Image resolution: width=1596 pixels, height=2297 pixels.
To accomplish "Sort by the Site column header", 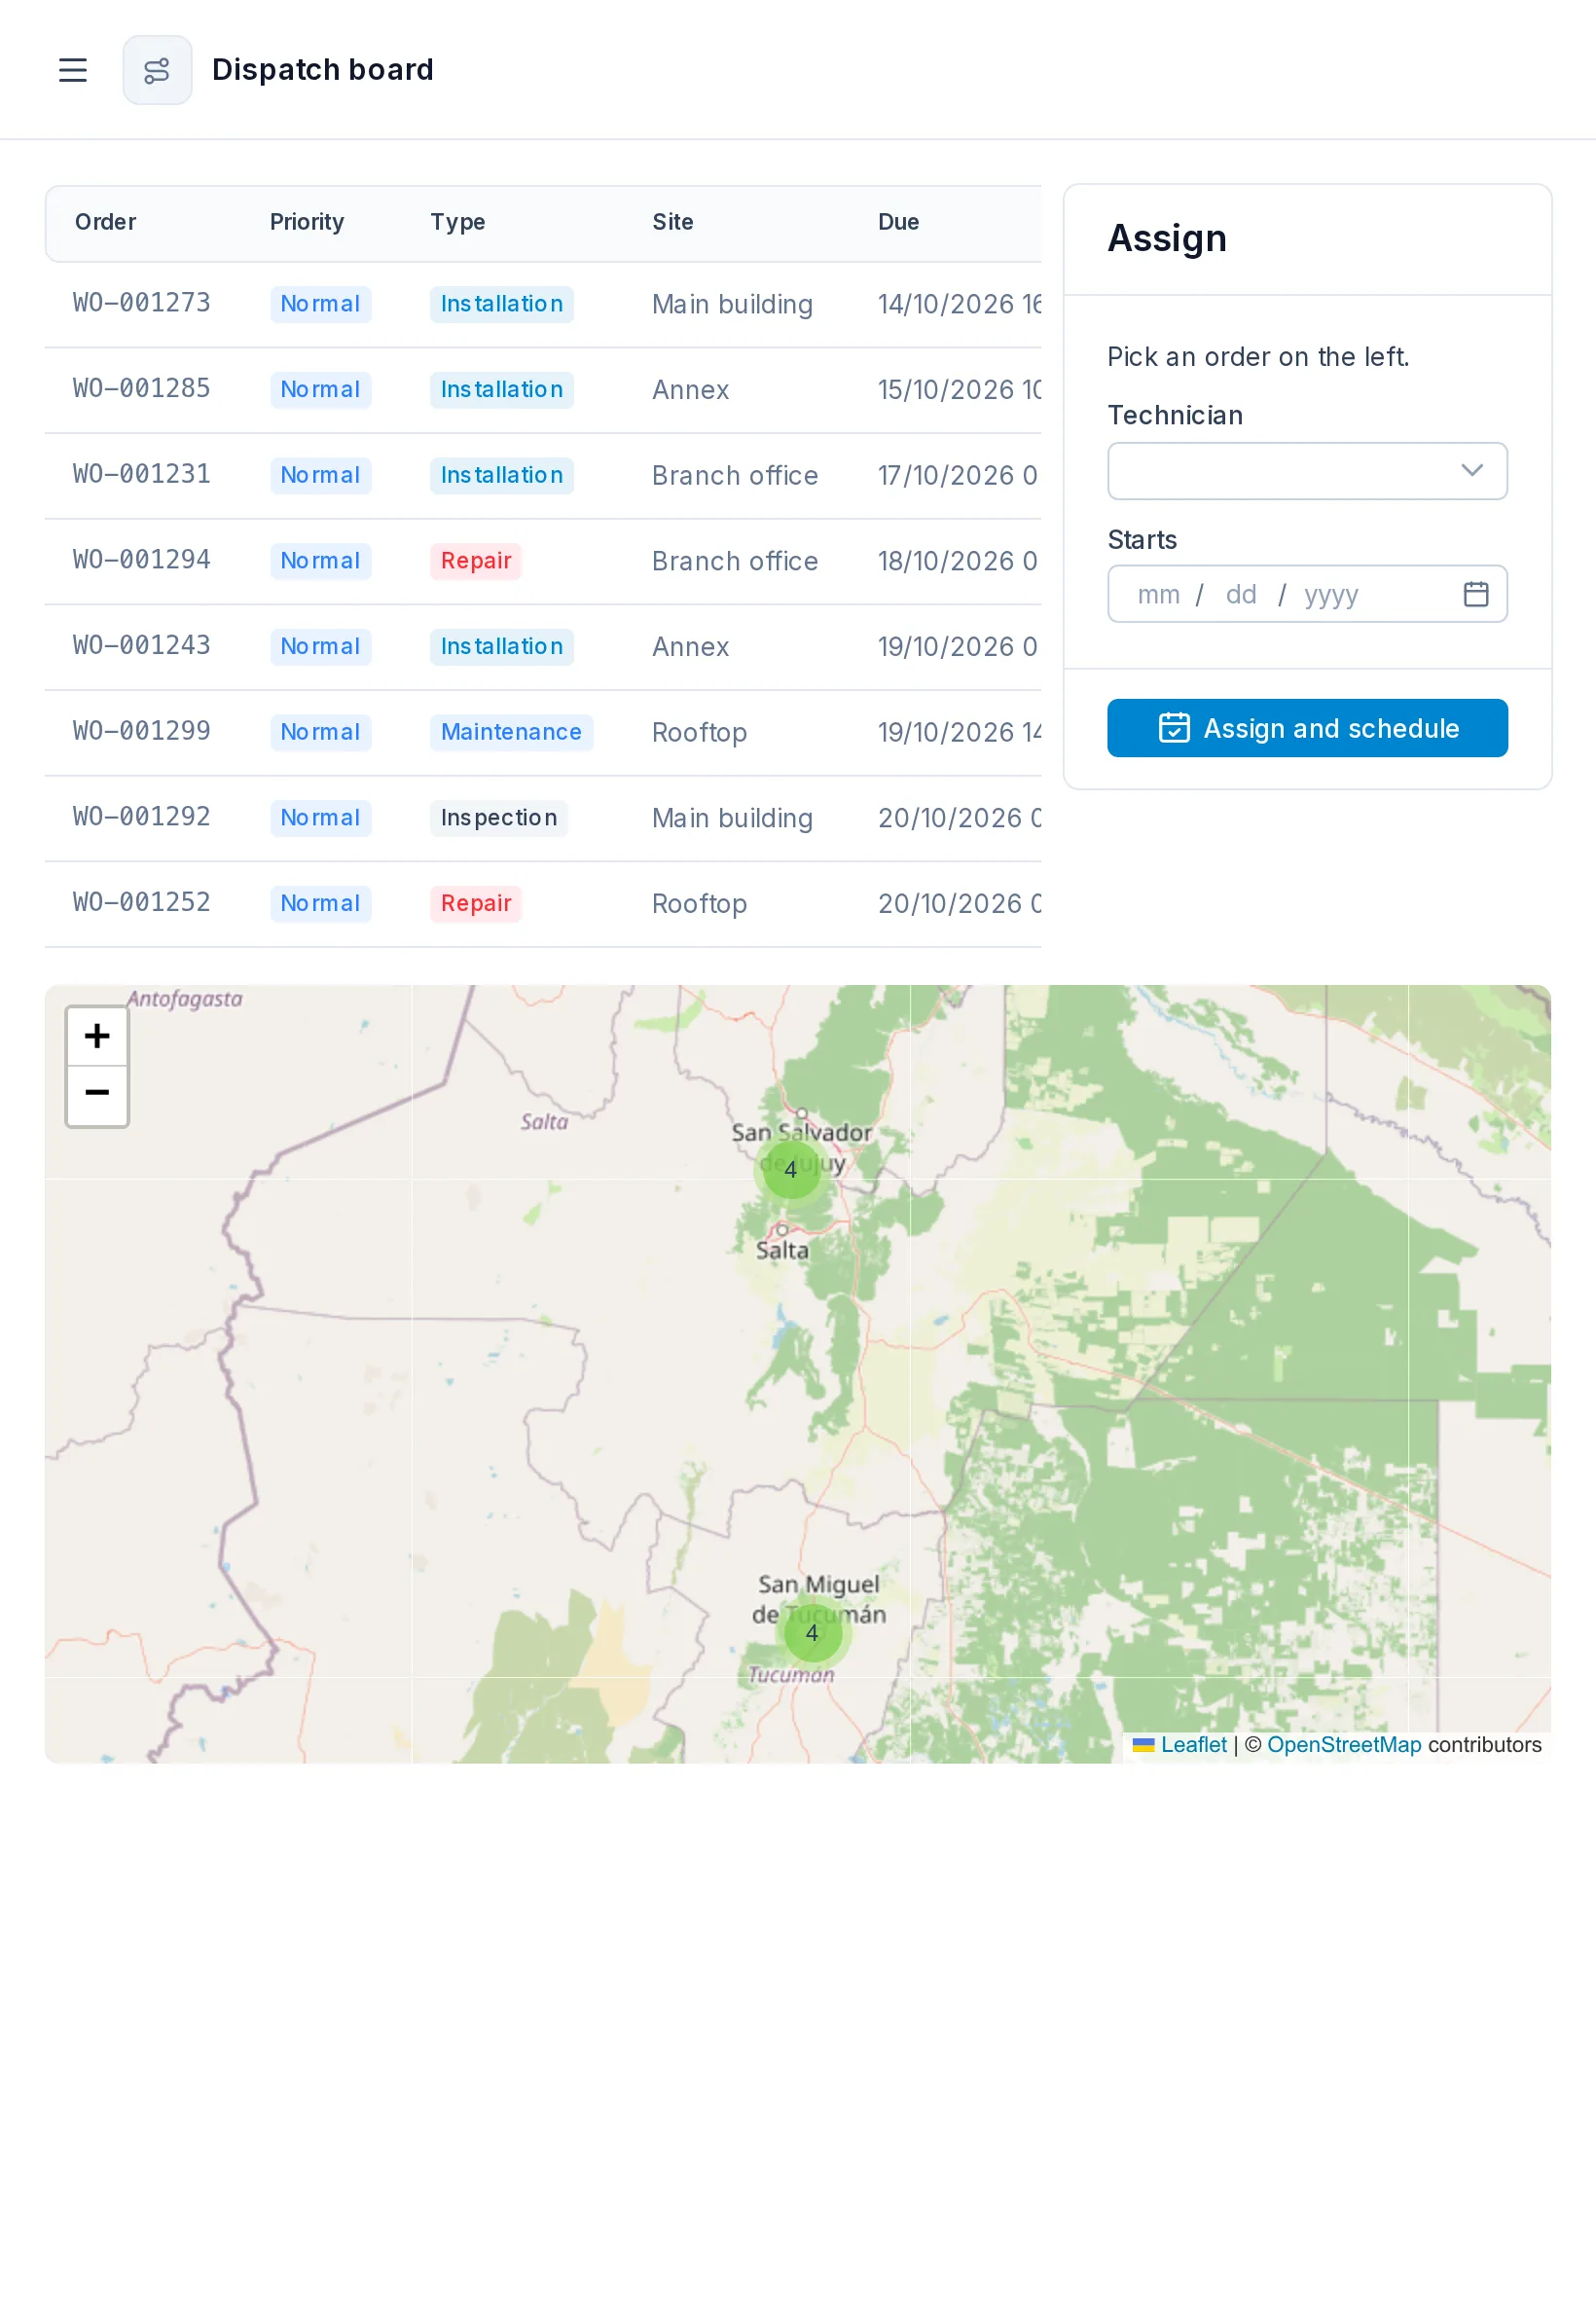I will (673, 222).
